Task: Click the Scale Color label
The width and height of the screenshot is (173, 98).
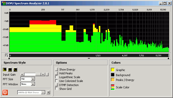Action: (x=123, y=87)
